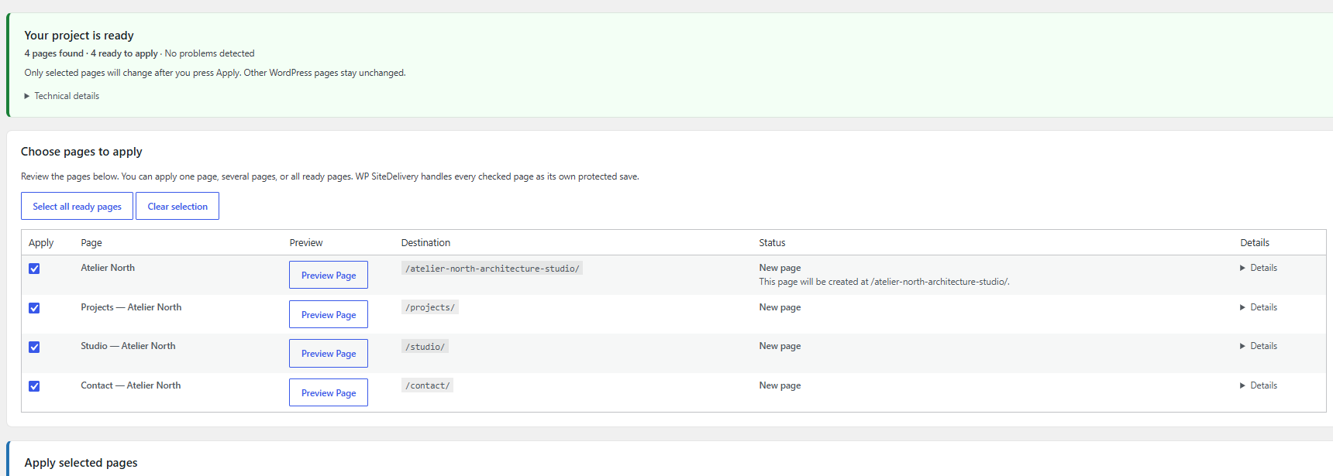Screen dimensions: 1333x476
Task: Toggle the Studio — Atelier North checkbox
Action: tap(34, 347)
